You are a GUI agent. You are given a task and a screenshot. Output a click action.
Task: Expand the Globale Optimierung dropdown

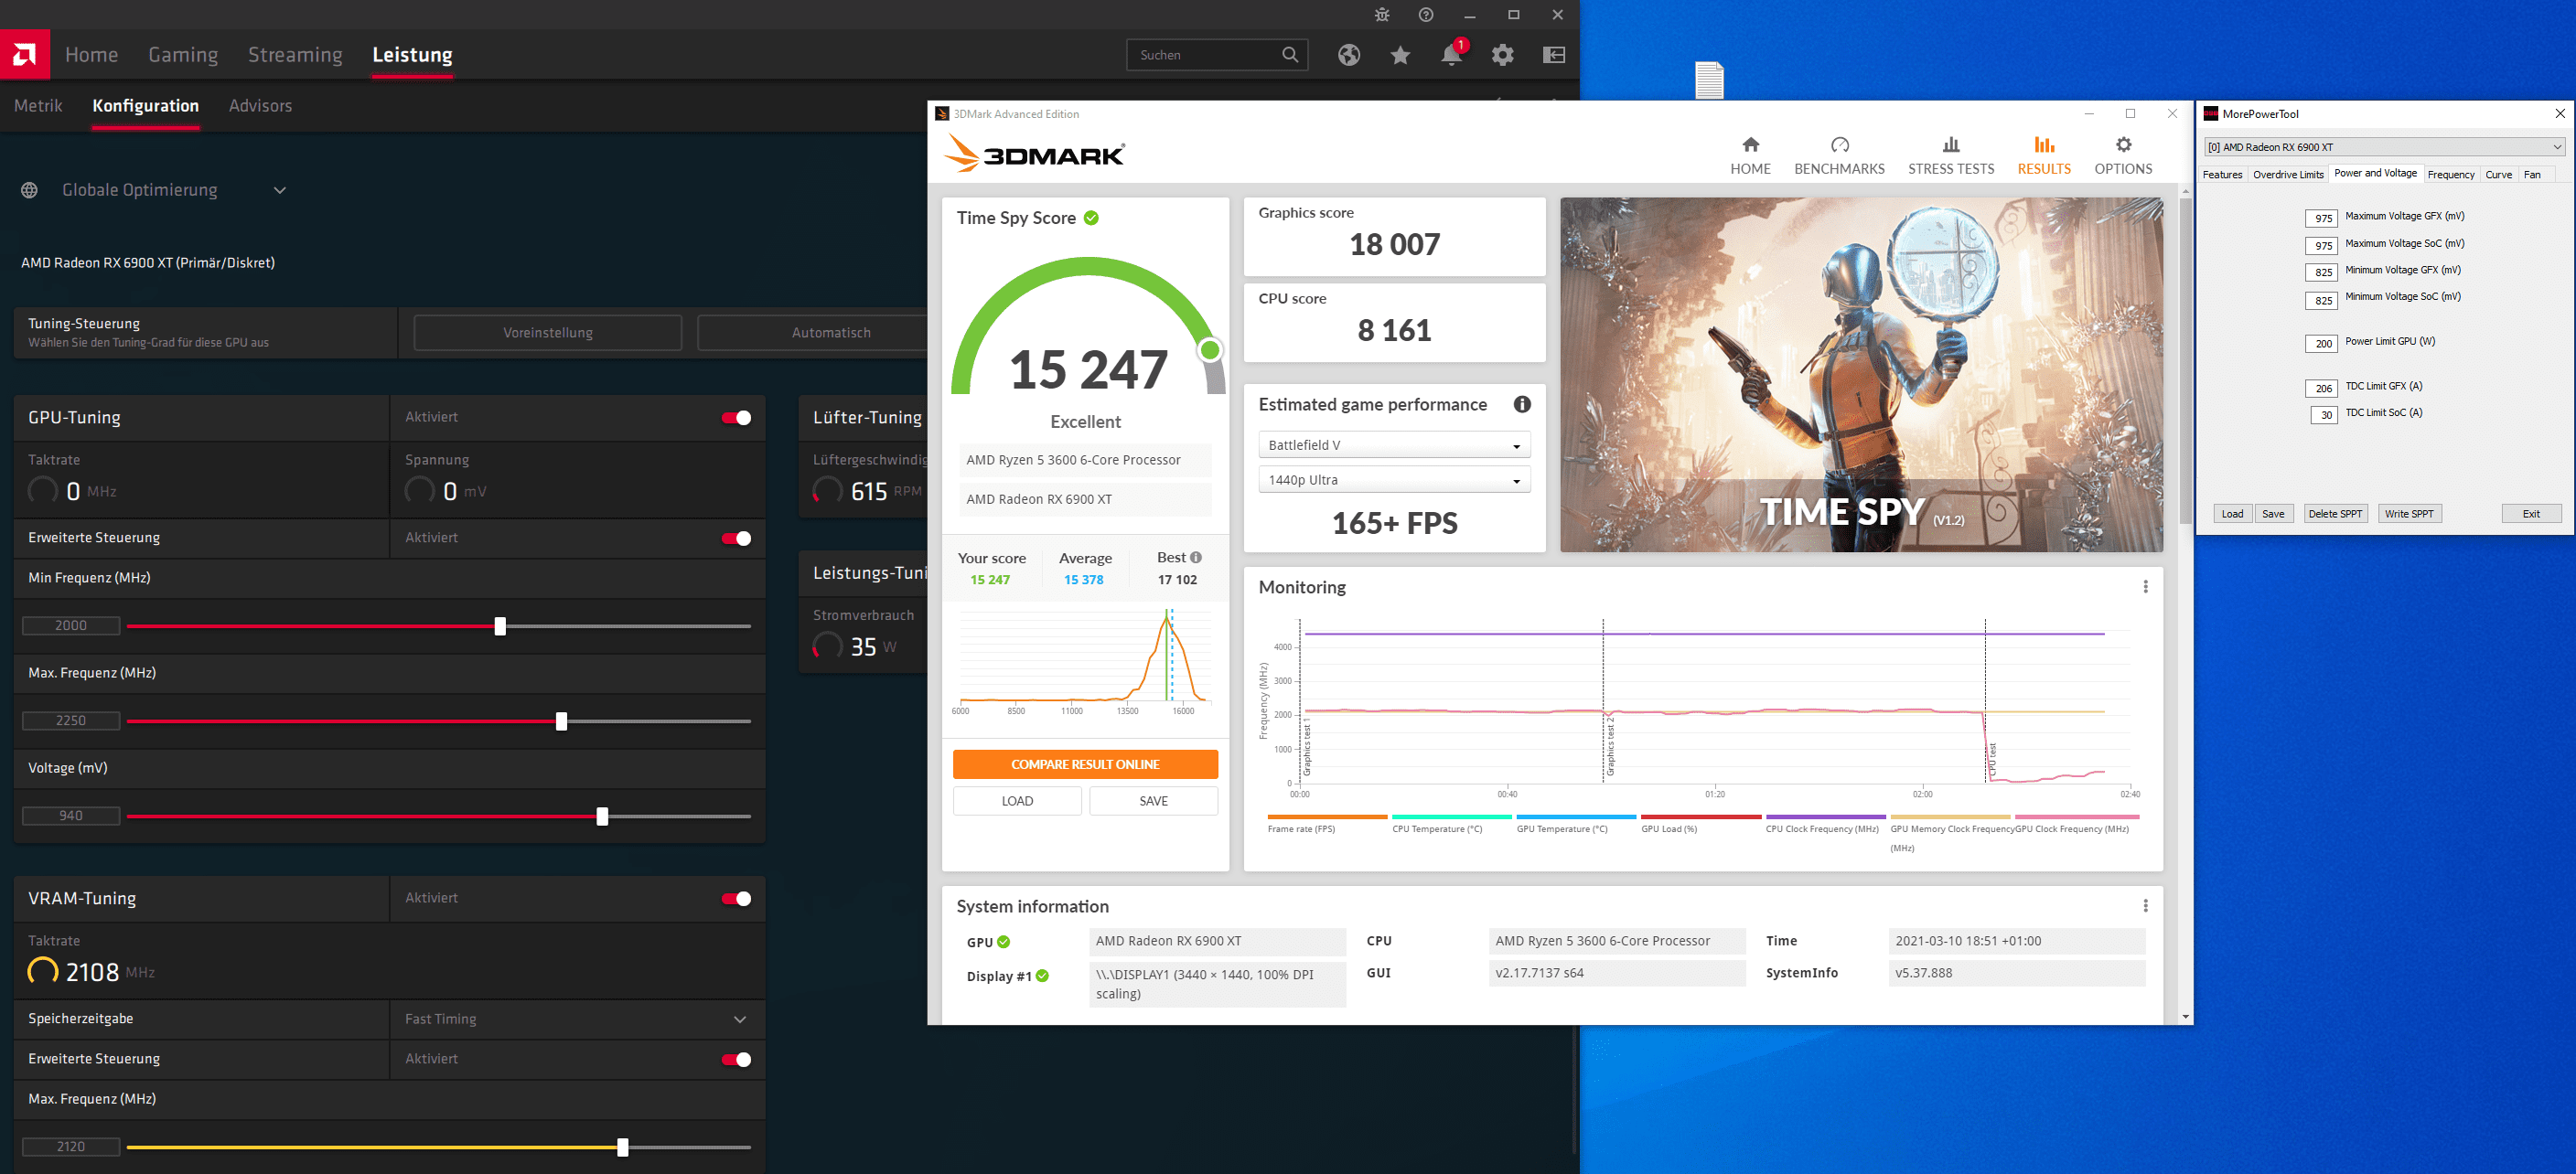280,190
